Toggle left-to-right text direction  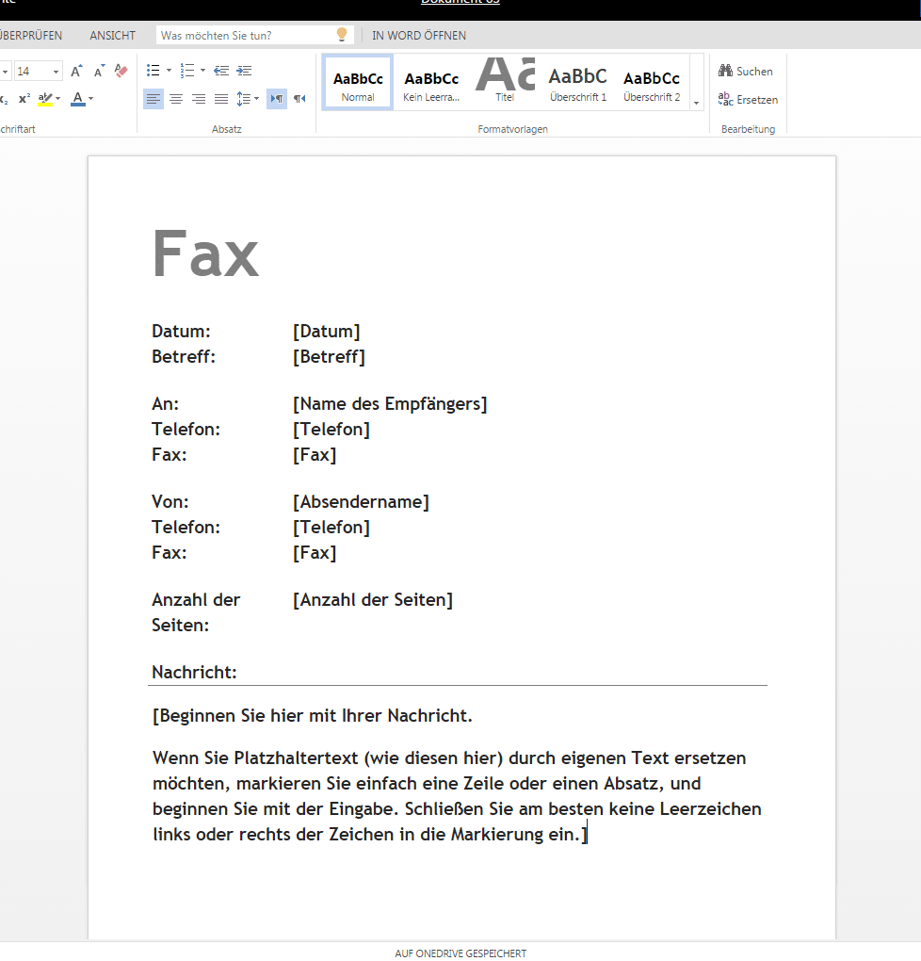point(277,99)
